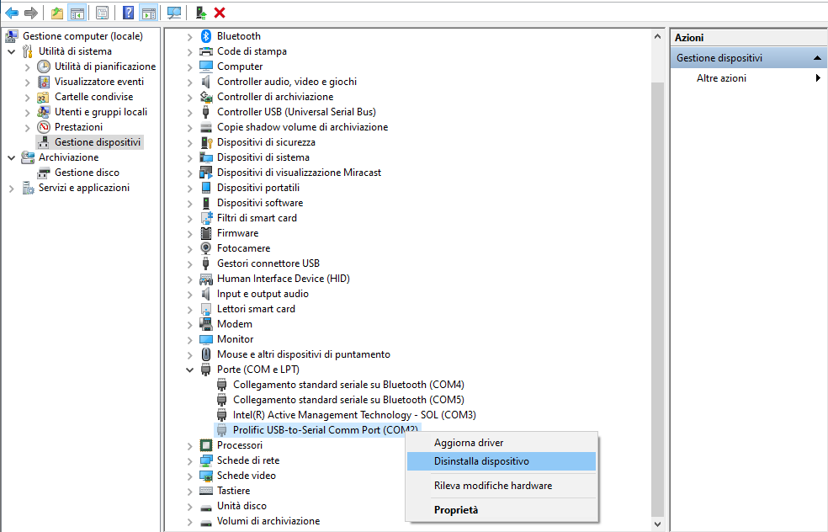
Task: Click the device list scrollbar down arrow
Action: click(x=657, y=524)
